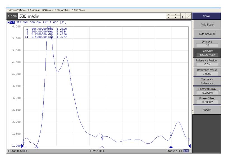Click the Cor correction status indicator
Screen dimensions: 233x160
(x=186, y=151)
